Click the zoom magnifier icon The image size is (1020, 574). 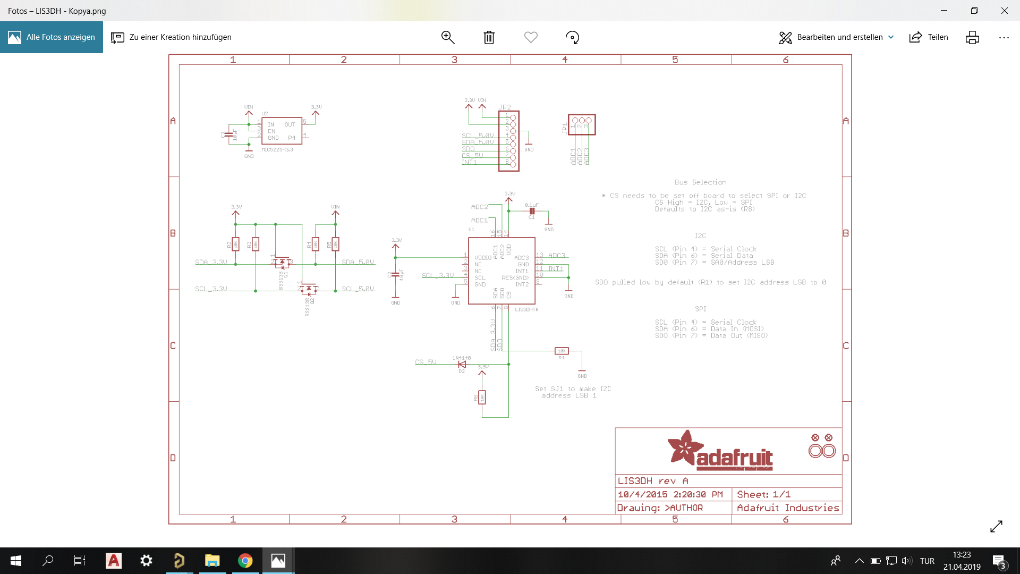pos(448,37)
